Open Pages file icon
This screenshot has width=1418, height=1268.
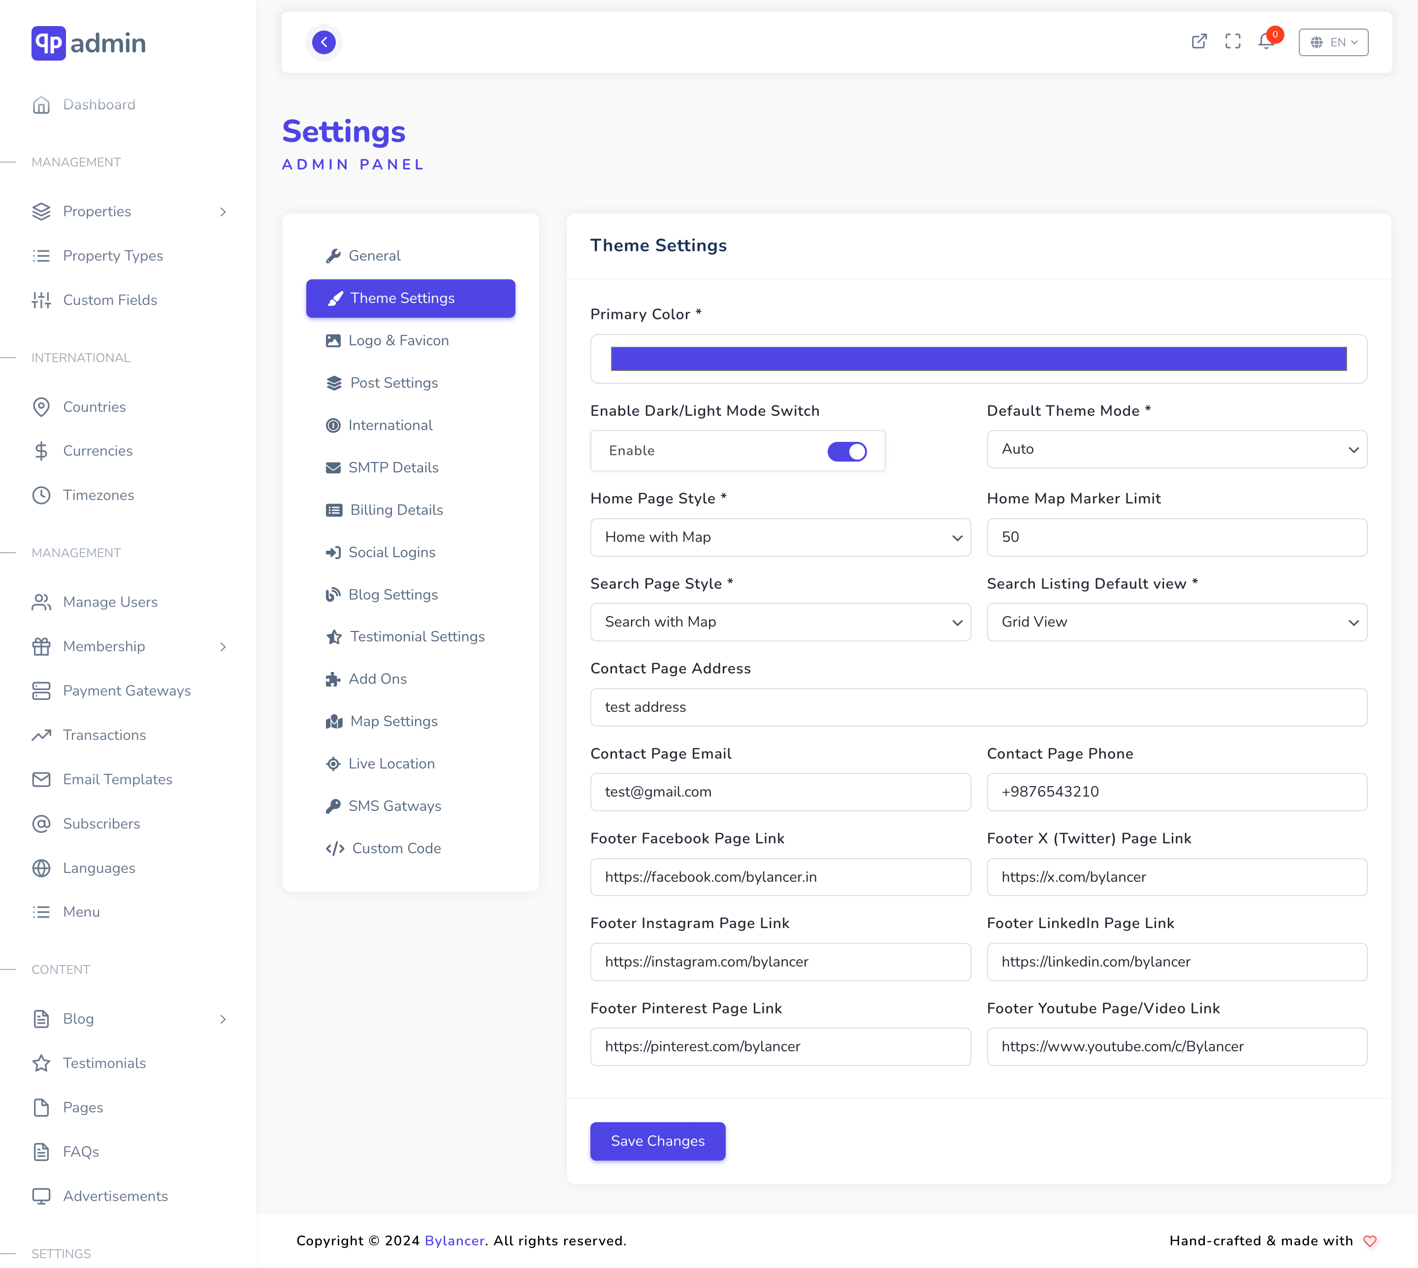click(41, 1108)
